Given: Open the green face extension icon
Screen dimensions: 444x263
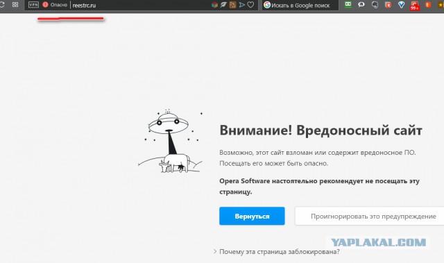Looking at the screenshot, I should click(x=348, y=5).
